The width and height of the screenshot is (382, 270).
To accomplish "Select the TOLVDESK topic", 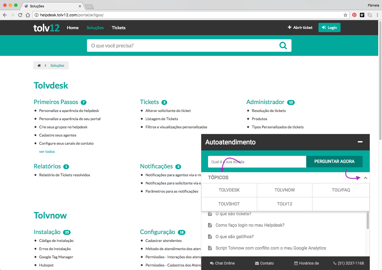I will (x=229, y=190).
